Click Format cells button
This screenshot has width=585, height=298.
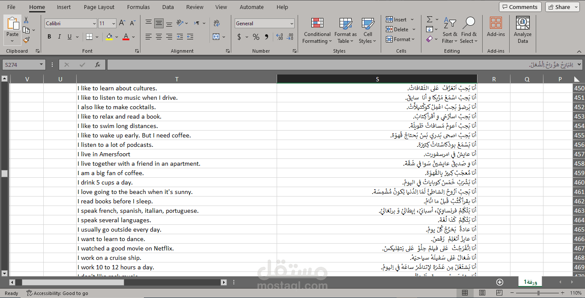(x=400, y=39)
